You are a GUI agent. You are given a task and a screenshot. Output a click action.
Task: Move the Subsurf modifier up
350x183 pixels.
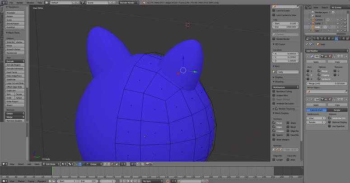pyautogui.click(x=339, y=100)
